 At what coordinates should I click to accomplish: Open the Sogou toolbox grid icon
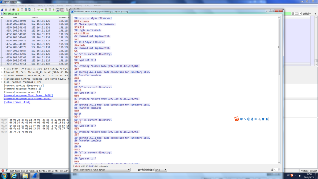point(267,119)
